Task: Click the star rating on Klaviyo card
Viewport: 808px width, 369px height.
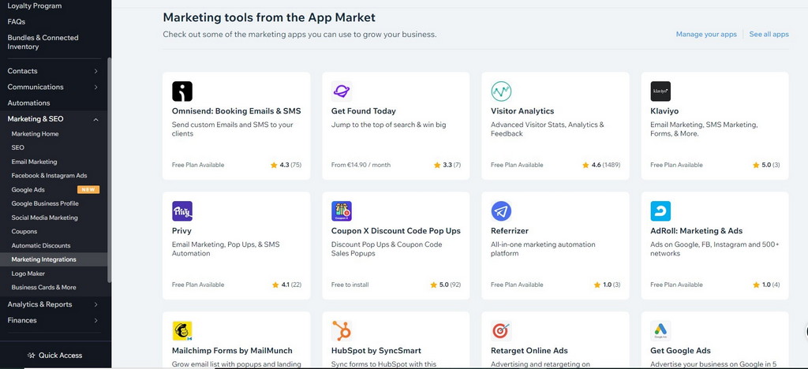Action: 766,166
